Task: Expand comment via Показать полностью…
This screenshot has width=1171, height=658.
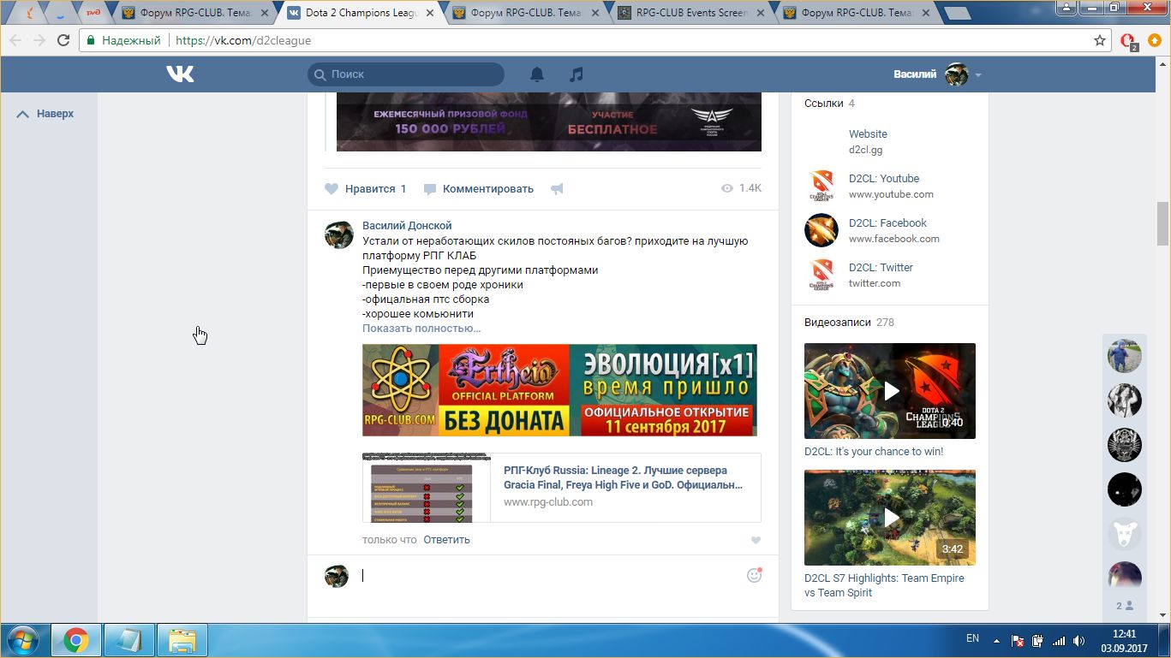Action: pyautogui.click(x=421, y=329)
